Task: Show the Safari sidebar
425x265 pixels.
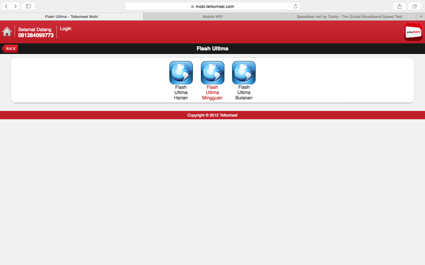Action: click(28, 6)
